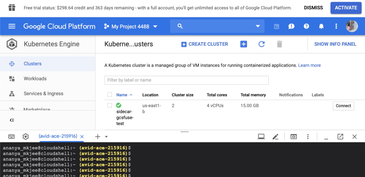Switch to the (avid-ace-215916) terminal tab

(58, 136)
